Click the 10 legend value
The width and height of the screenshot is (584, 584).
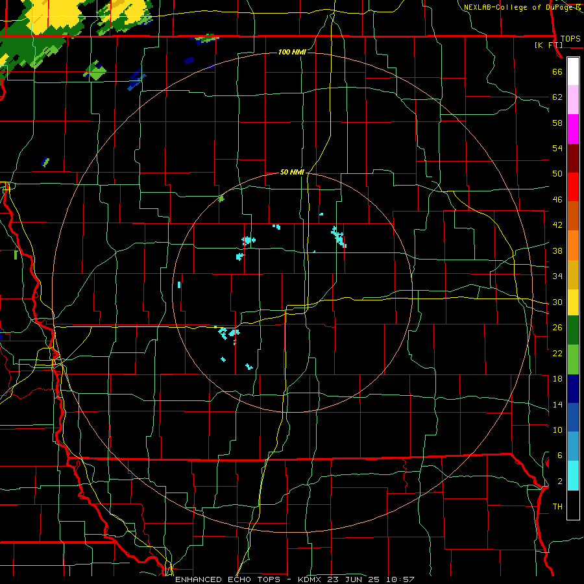(557, 430)
